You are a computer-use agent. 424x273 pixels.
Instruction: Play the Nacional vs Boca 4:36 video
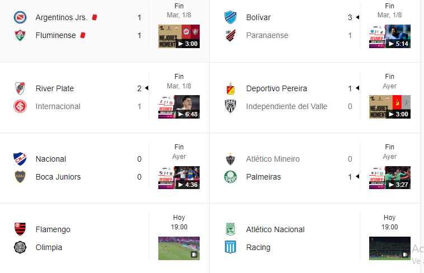click(x=179, y=177)
